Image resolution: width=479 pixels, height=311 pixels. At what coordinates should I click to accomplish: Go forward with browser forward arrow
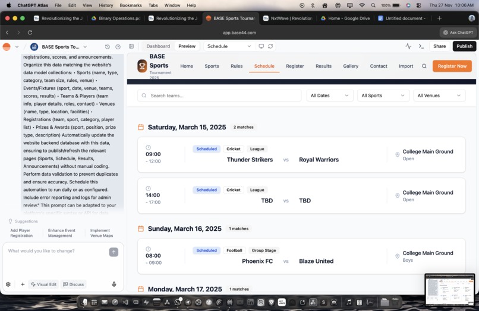[18, 33]
